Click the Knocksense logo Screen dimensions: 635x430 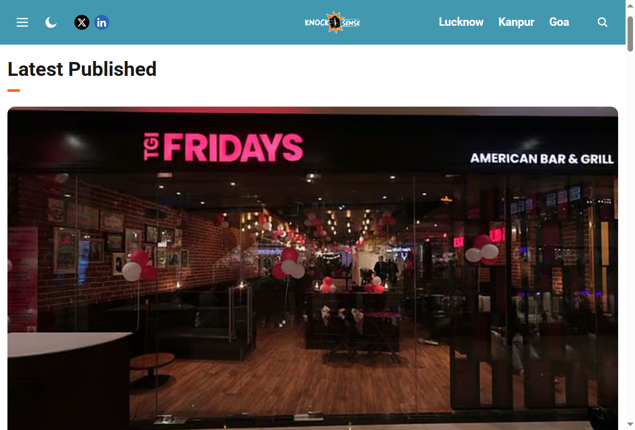332,22
